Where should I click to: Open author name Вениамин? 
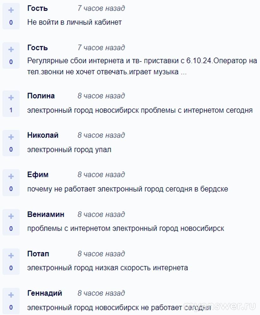46,214
